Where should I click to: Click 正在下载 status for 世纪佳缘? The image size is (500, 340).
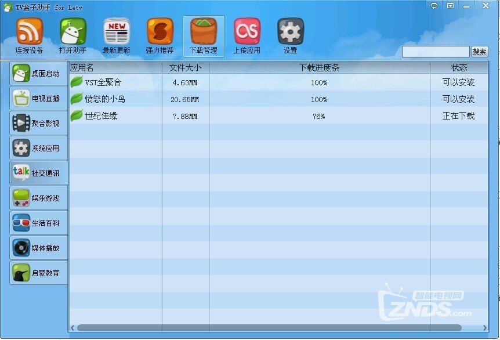459,116
